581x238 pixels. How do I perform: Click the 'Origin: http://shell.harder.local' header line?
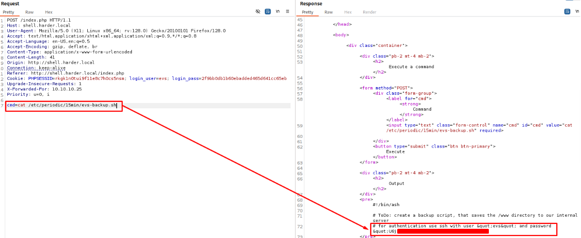point(51,62)
